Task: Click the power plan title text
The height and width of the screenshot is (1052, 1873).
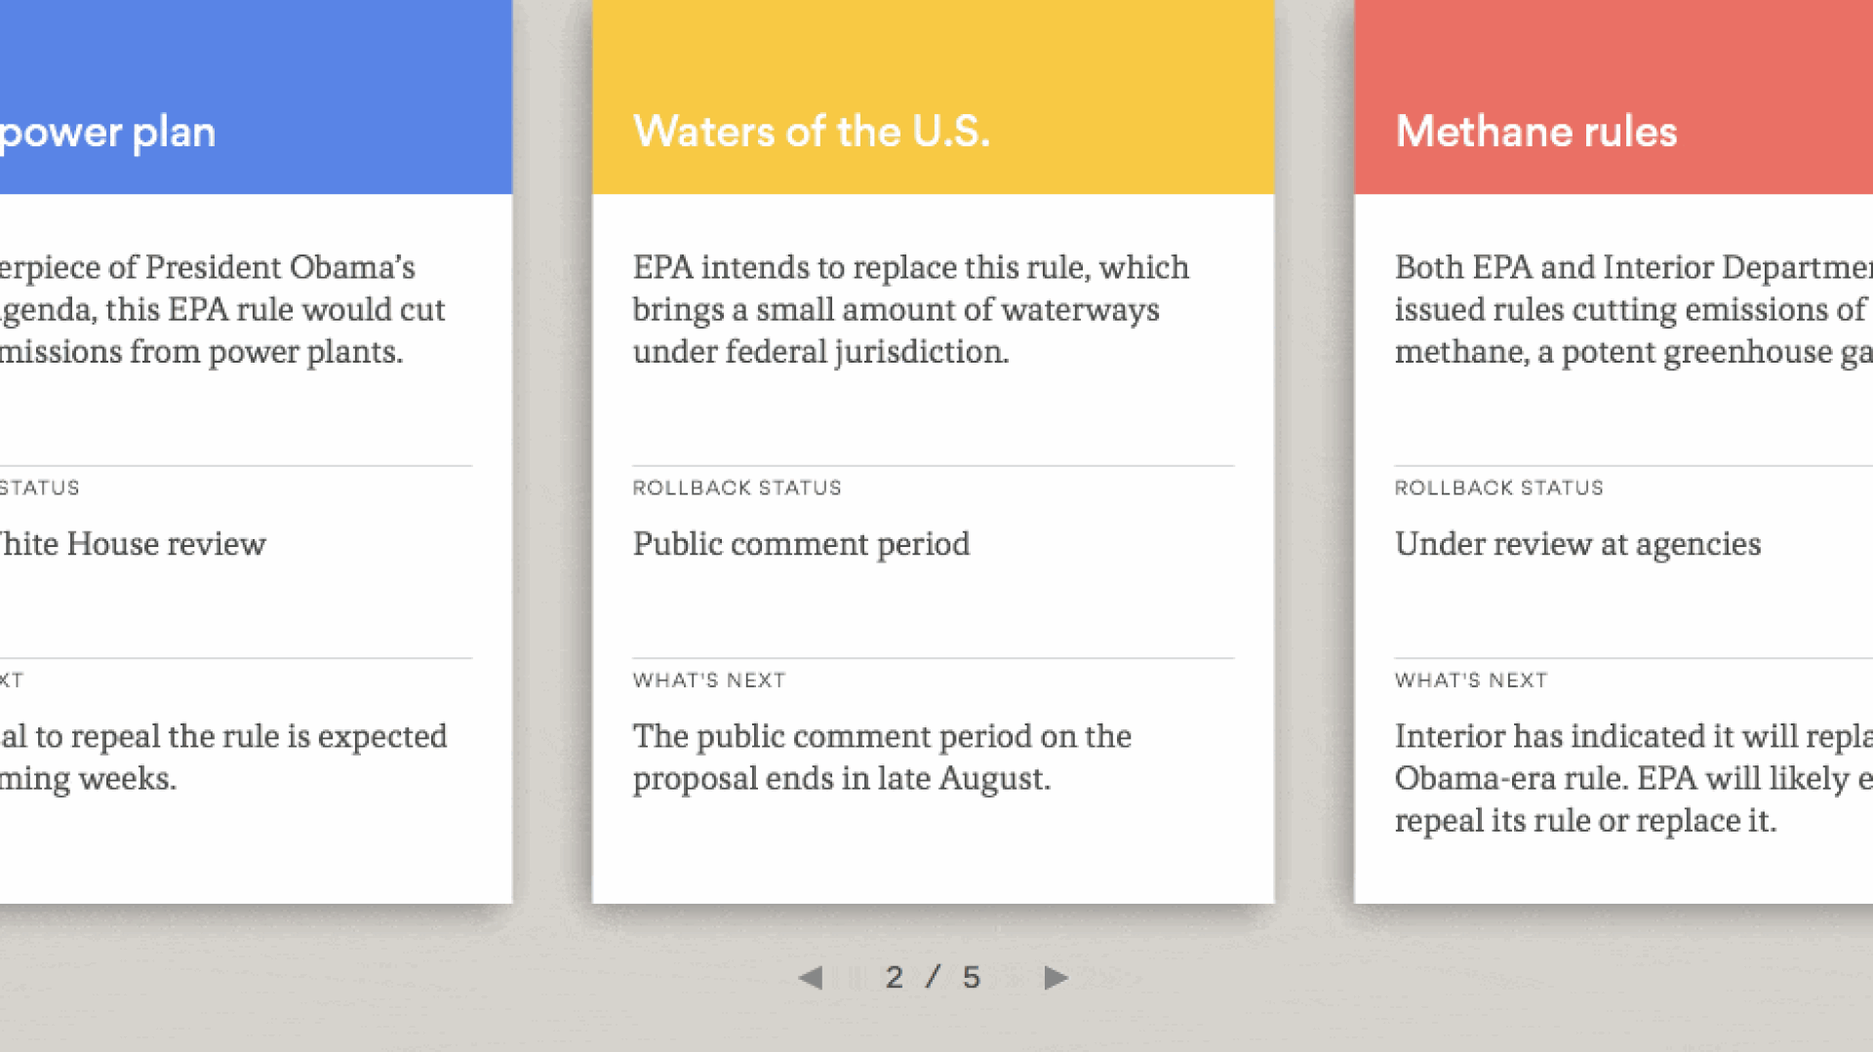Action: 107,134
